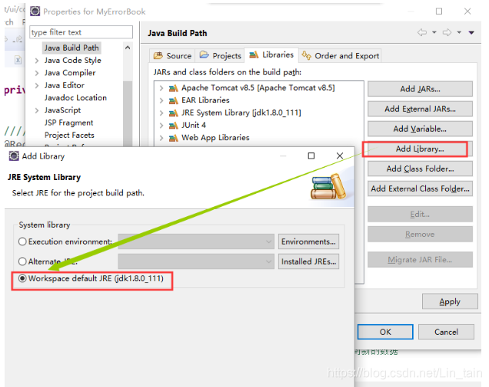Click the Eclipse icon in Properties title bar
Screen dimensions: 489x387
pyautogui.click(x=35, y=12)
